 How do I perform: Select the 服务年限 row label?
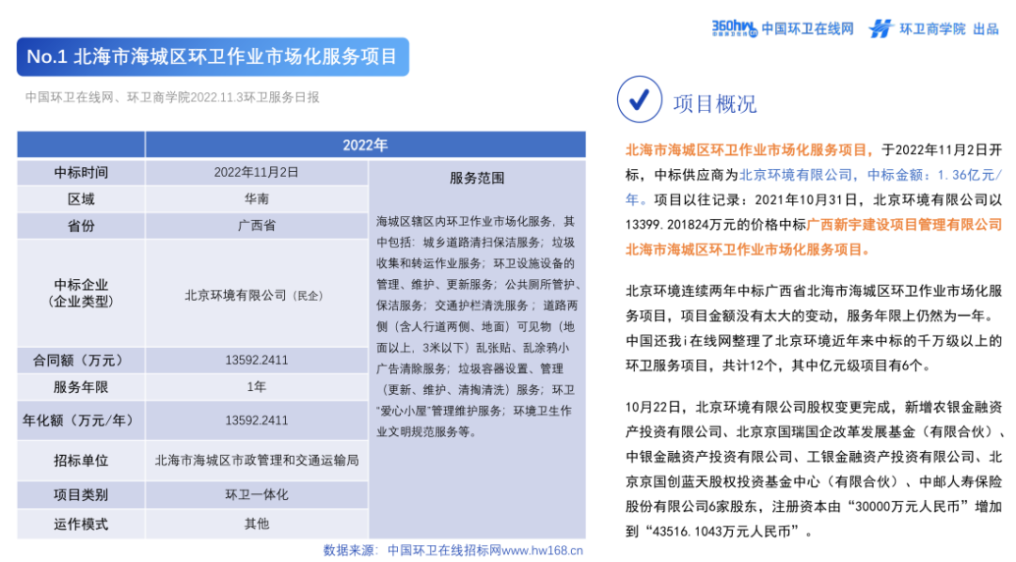81,387
